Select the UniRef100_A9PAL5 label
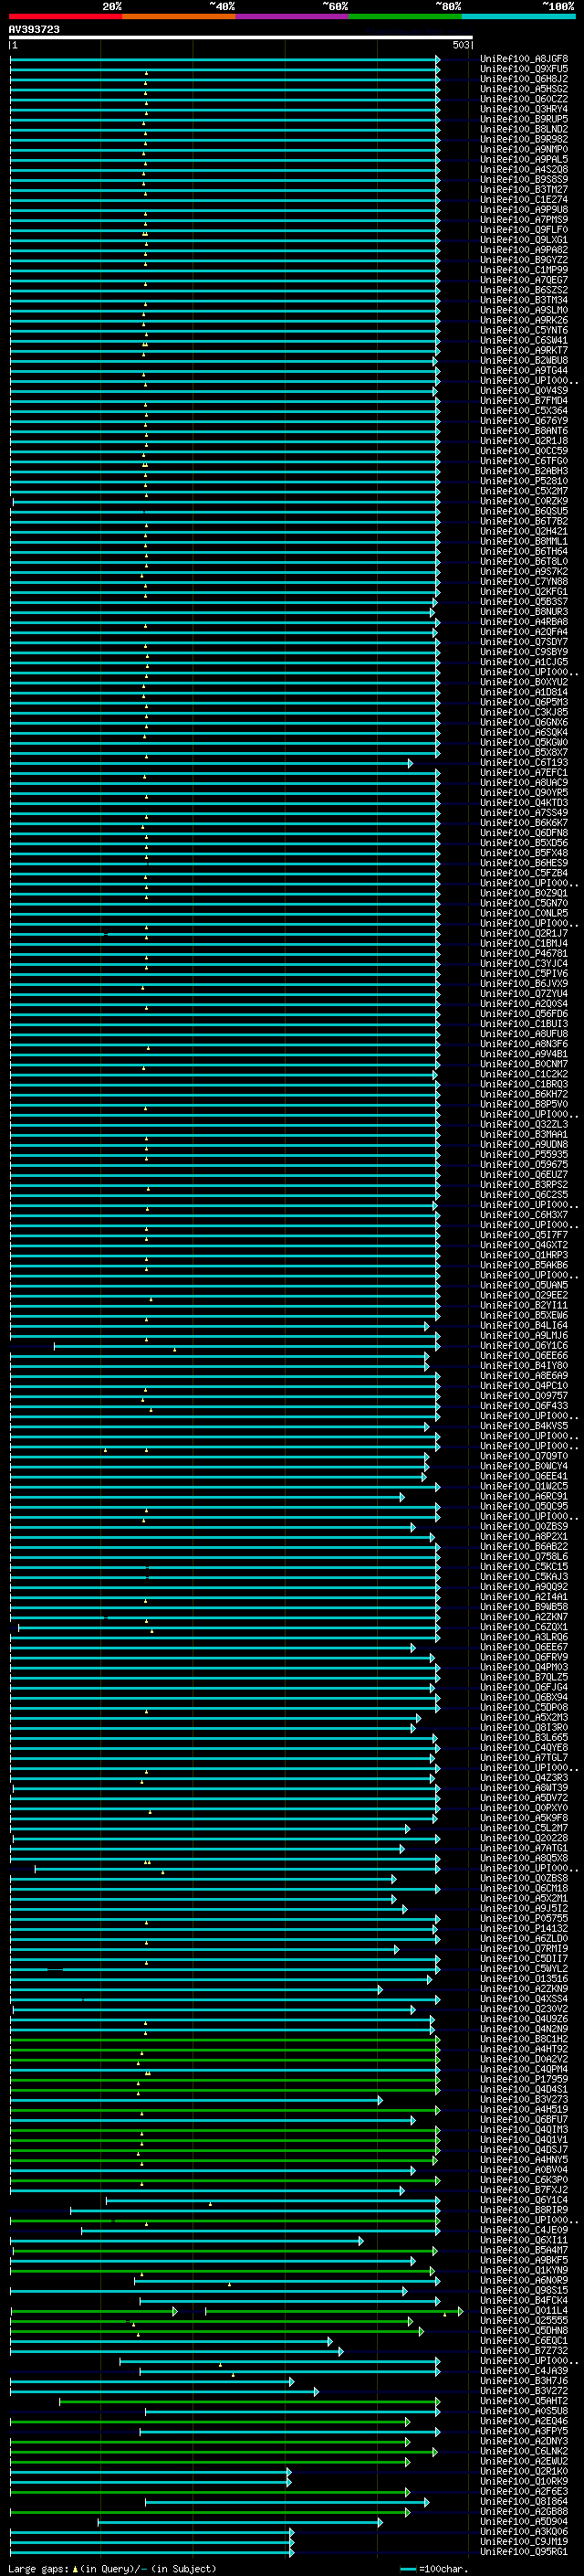The height and width of the screenshot is (2576, 584). pos(524,159)
